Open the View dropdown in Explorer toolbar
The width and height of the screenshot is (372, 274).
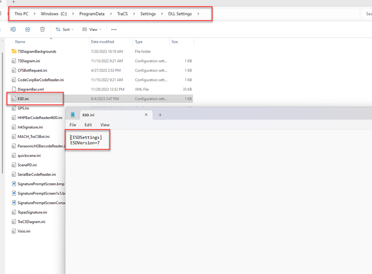coord(91,30)
